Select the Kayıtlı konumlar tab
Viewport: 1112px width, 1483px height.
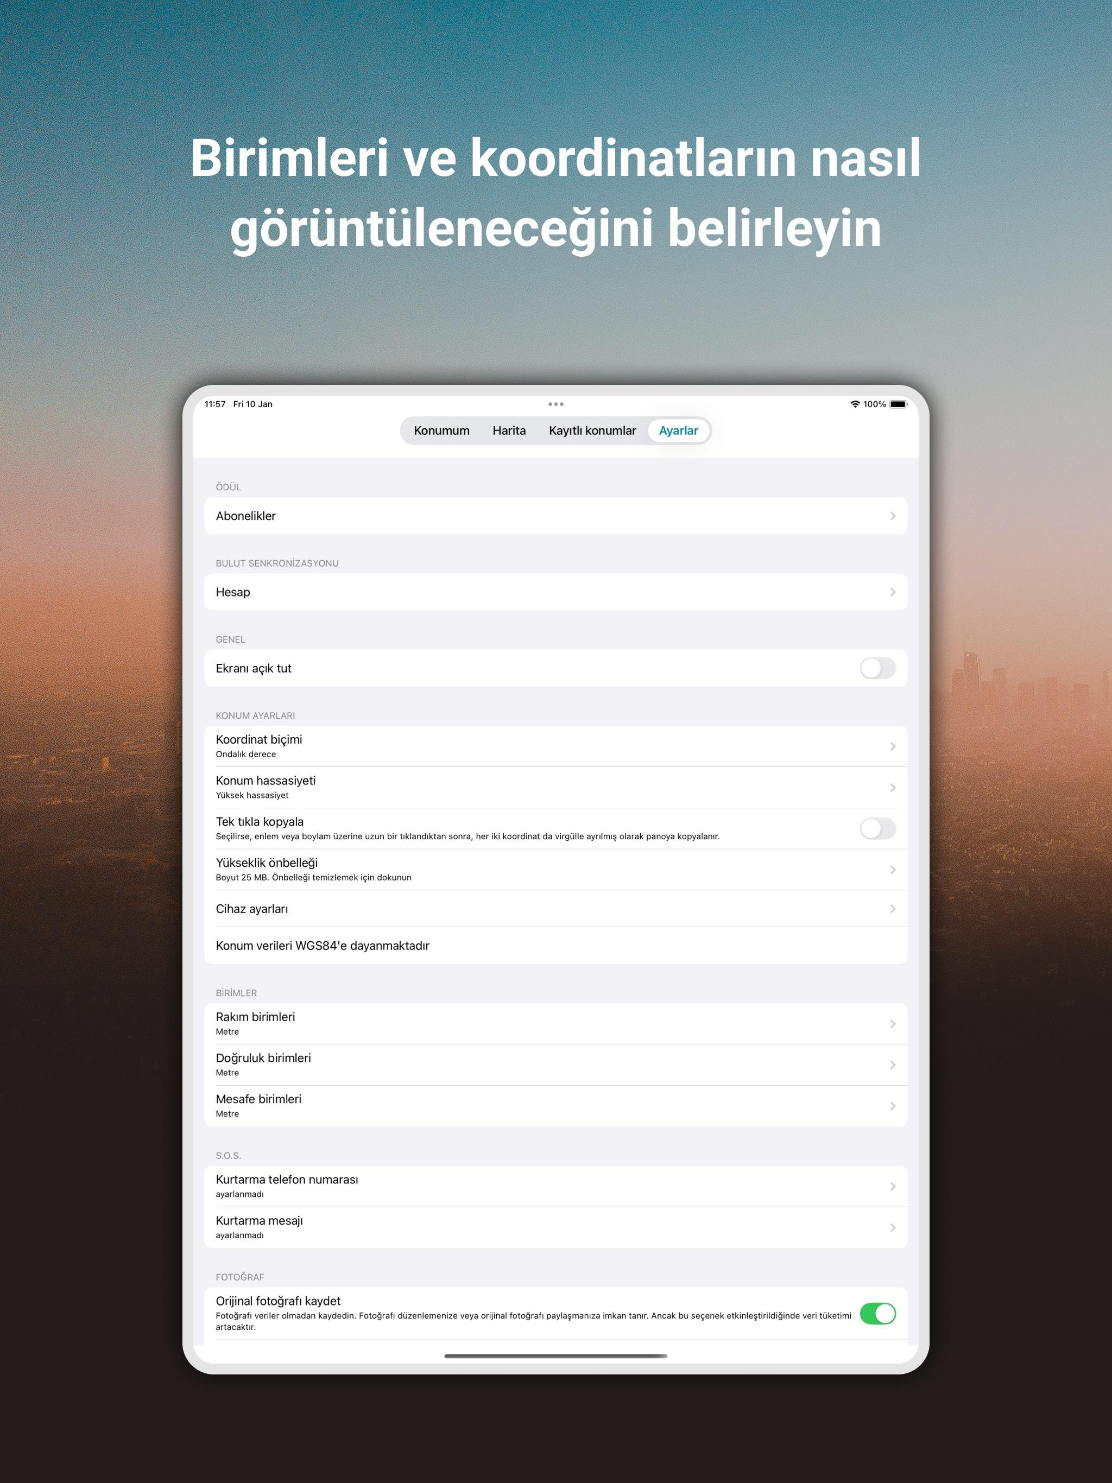592,430
